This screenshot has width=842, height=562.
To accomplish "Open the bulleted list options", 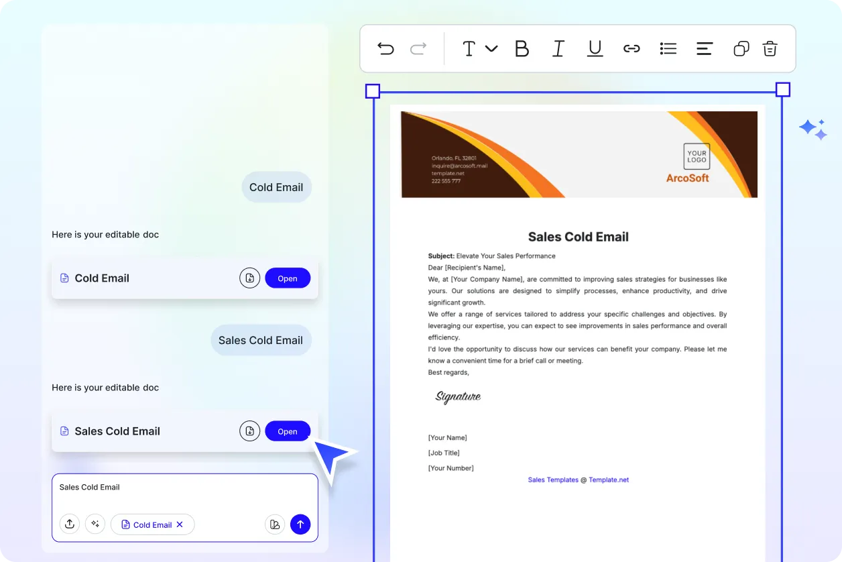I will [x=668, y=48].
